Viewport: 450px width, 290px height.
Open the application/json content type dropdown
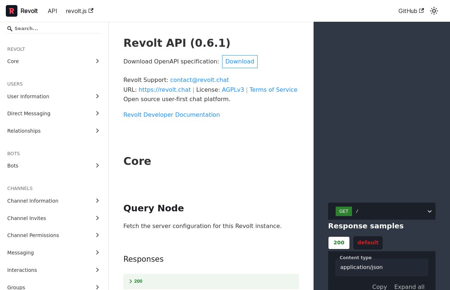click(382, 267)
